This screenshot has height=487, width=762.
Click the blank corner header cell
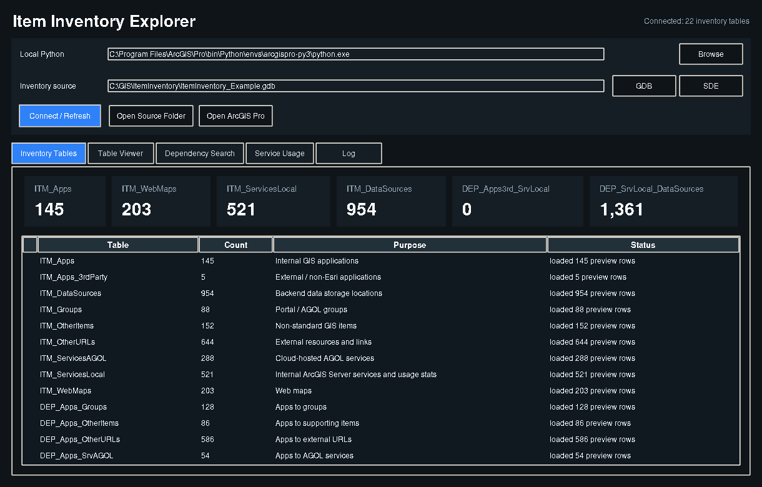30,245
